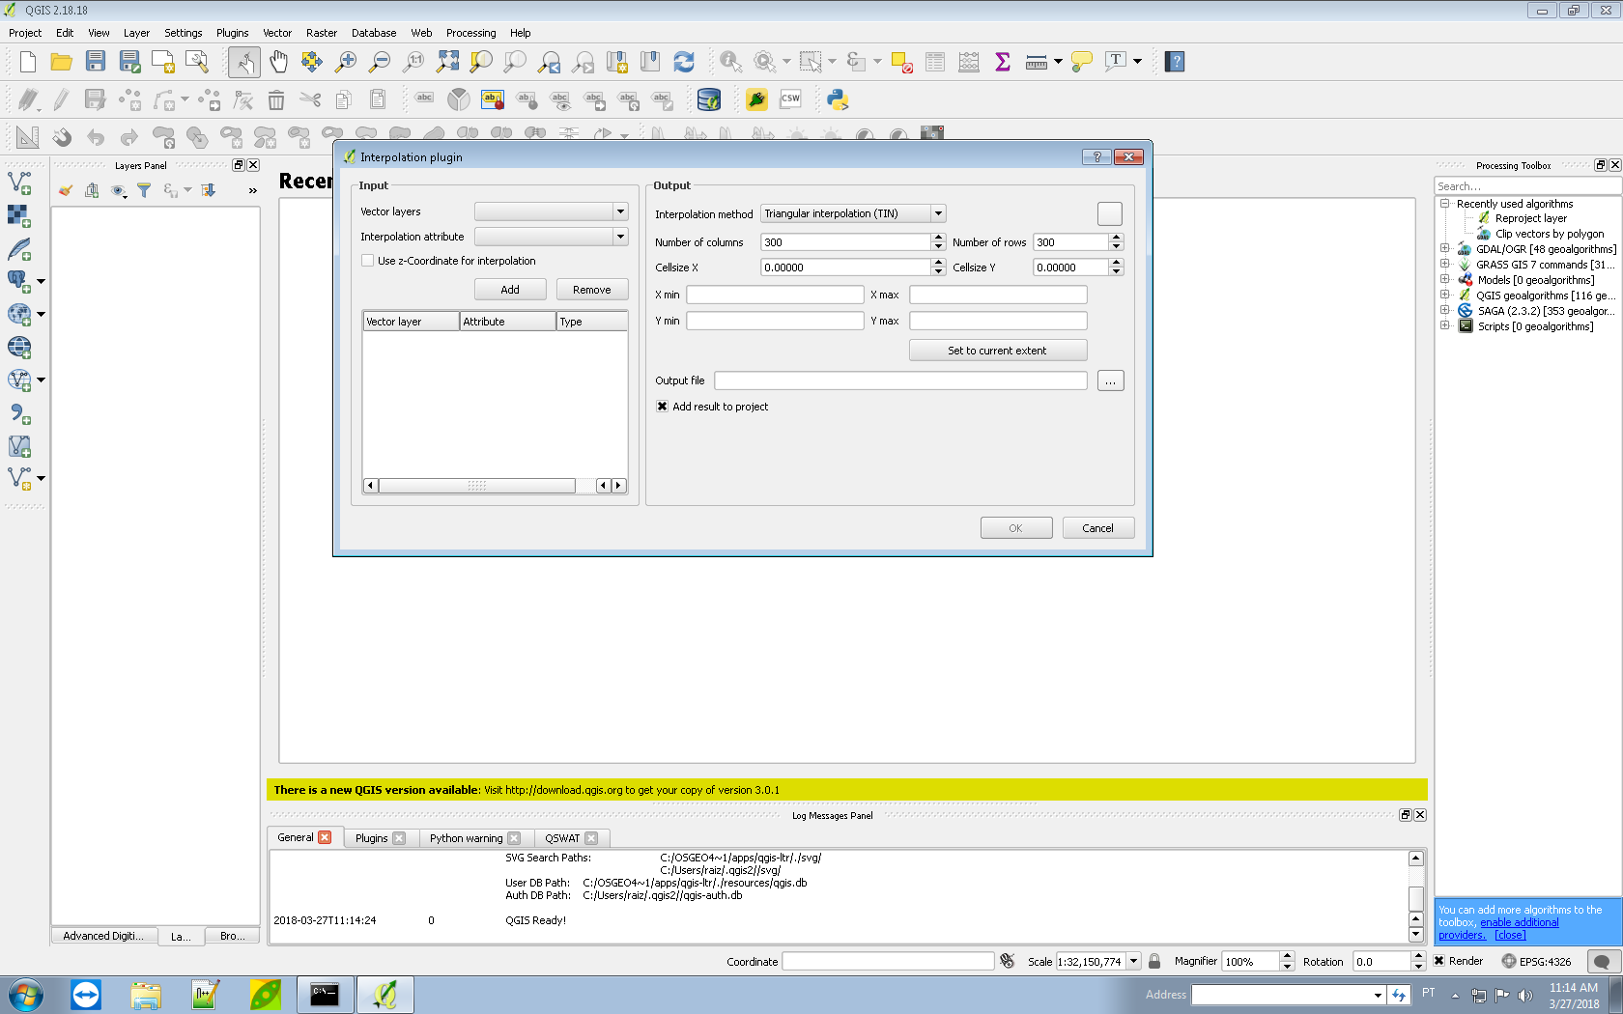
Task: Open the Raster menu
Action: pos(322,33)
